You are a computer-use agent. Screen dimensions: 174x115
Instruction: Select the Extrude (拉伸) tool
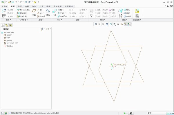[55, 13]
